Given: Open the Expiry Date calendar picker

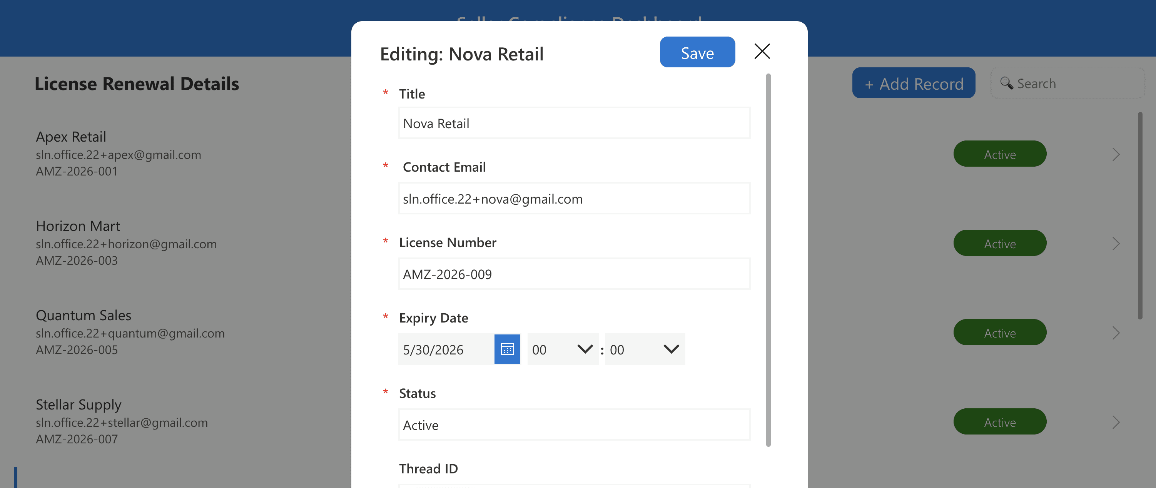Looking at the screenshot, I should [x=507, y=349].
